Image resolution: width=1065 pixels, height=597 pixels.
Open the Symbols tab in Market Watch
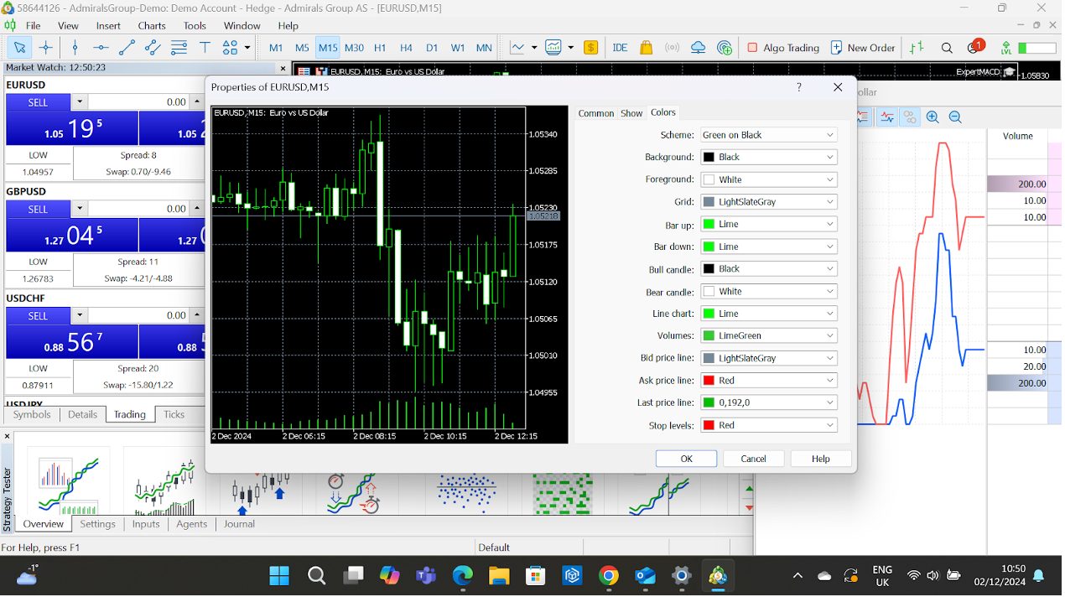pos(32,414)
